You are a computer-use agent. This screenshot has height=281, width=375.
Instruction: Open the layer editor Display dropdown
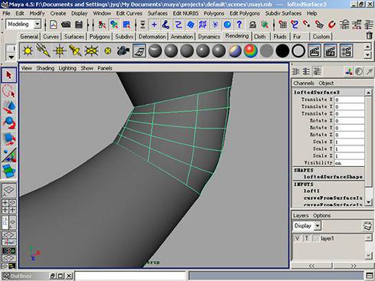click(318, 226)
